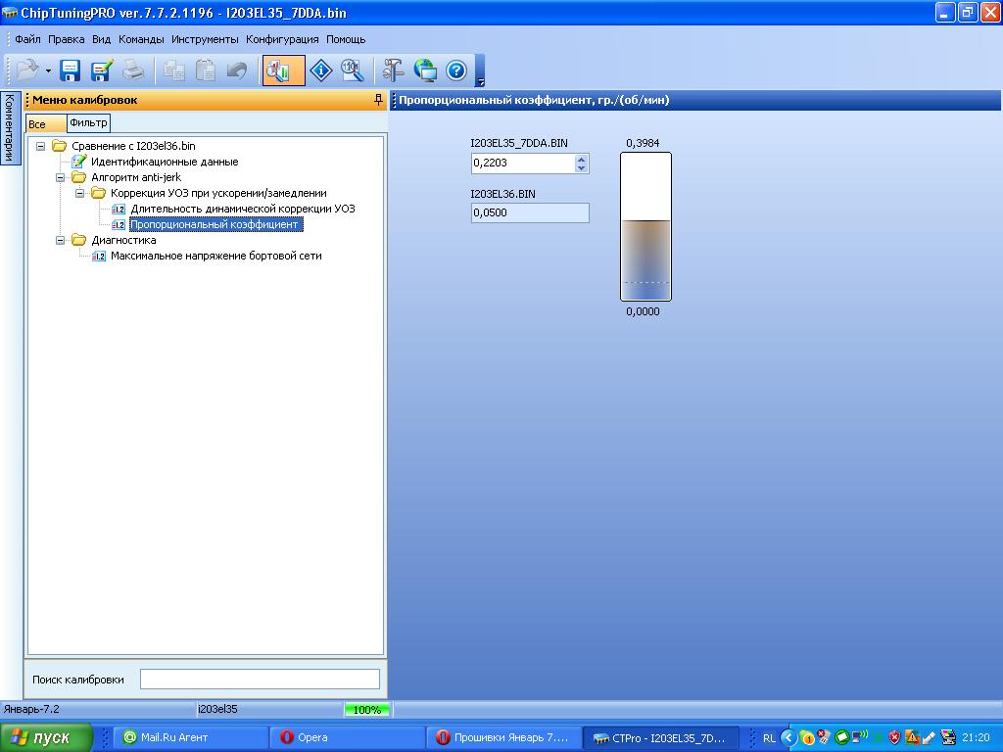Select Длительность динамической коррекции УОЗ
This screenshot has width=1003, height=752.
(243, 209)
